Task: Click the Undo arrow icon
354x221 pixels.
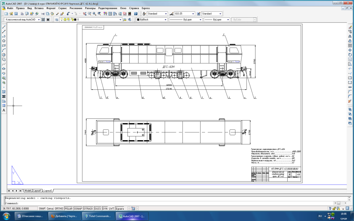Action: point(68,14)
